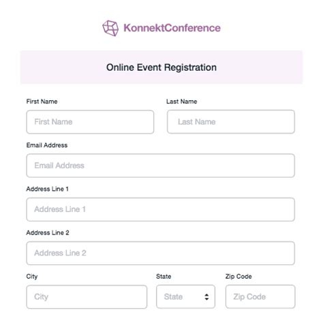Click the KonnektConference brand name text

[172, 28]
